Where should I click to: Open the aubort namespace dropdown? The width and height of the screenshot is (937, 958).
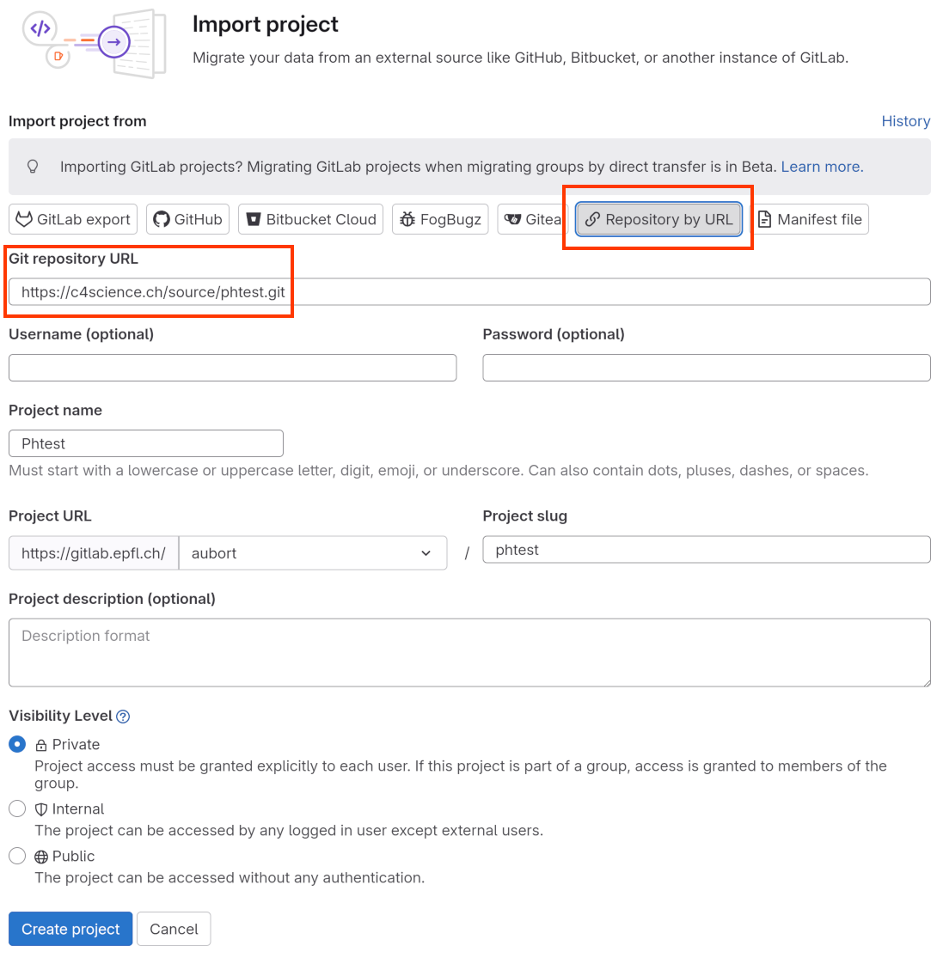(x=313, y=553)
